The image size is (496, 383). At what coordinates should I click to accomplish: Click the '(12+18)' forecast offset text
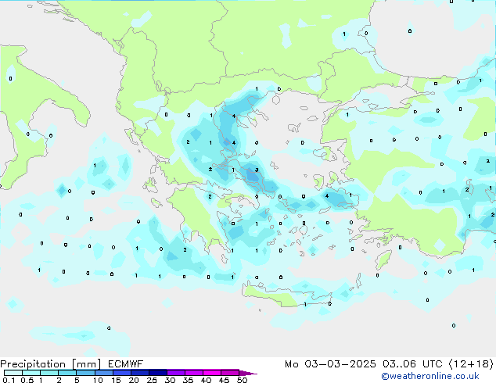pyautogui.click(x=471, y=364)
